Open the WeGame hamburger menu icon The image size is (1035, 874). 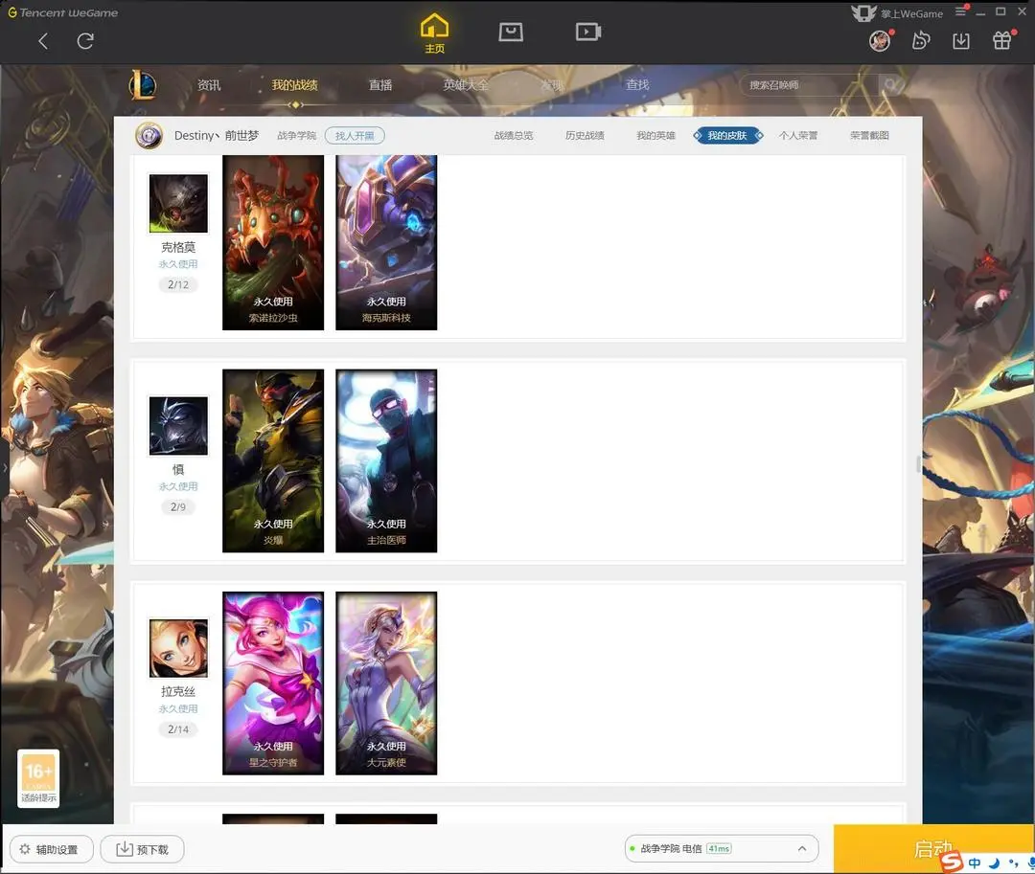(x=961, y=11)
